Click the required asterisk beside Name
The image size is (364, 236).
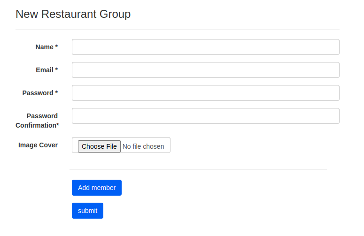pos(56,47)
